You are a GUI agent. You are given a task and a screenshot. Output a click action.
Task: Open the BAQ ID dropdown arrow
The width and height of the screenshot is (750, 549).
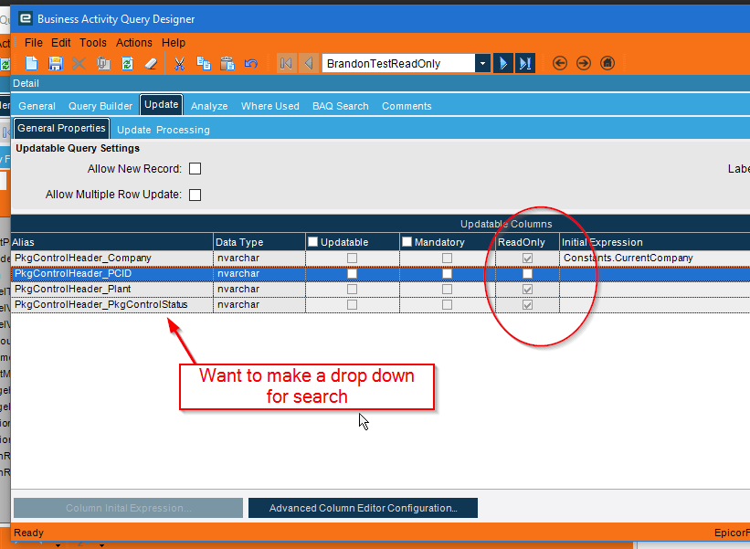coord(482,63)
